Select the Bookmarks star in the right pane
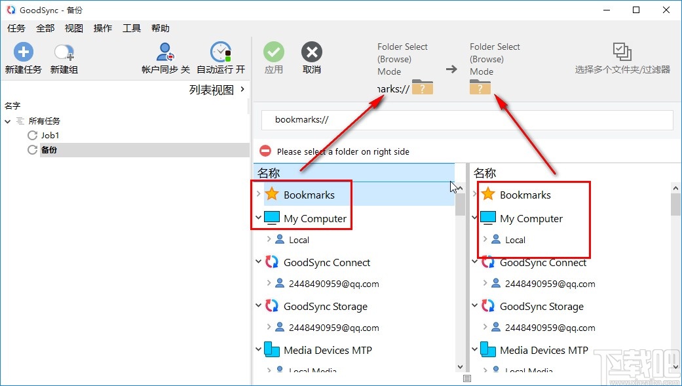682x386 pixels. click(x=488, y=193)
